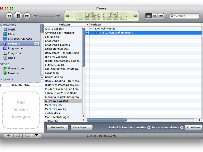The image size is (203, 152).
Task: Click the episode list scroll right arrow
Action: [x=200, y=120]
